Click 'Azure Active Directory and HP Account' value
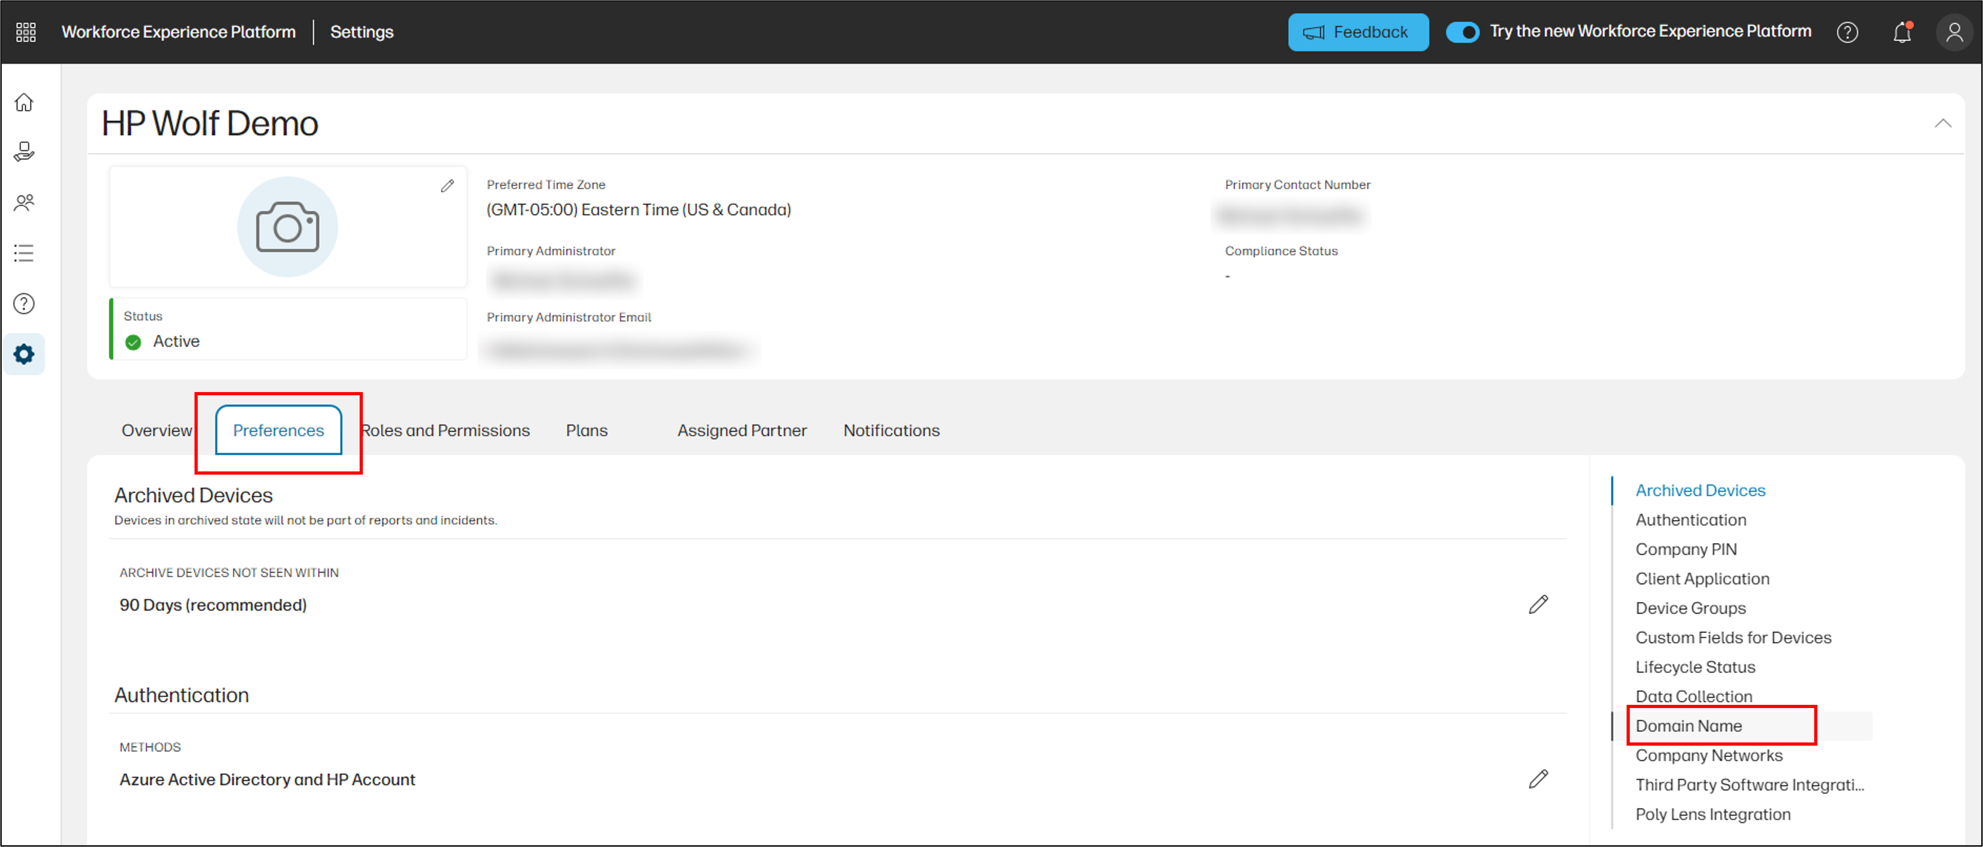The image size is (1983, 847). [x=267, y=779]
